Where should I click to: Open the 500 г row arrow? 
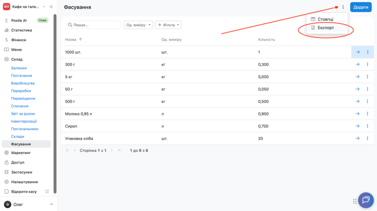pos(357,101)
